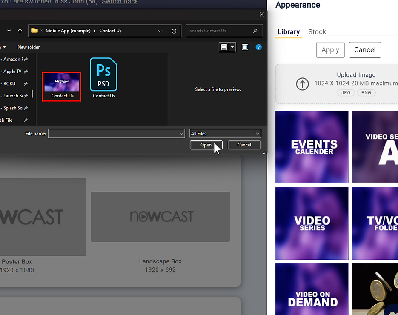Select the Contact Us image thumbnail file
The height and width of the screenshot is (315, 398).
point(61,86)
